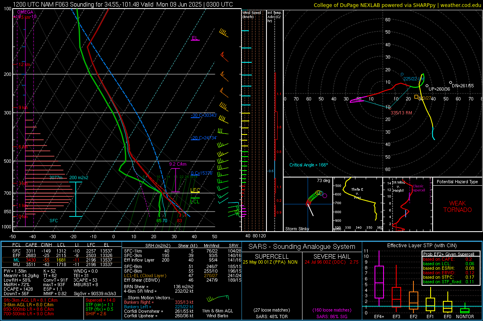Click the Critical Angle = 166° readout
This screenshot has height=321, width=483.
pyautogui.click(x=309, y=165)
